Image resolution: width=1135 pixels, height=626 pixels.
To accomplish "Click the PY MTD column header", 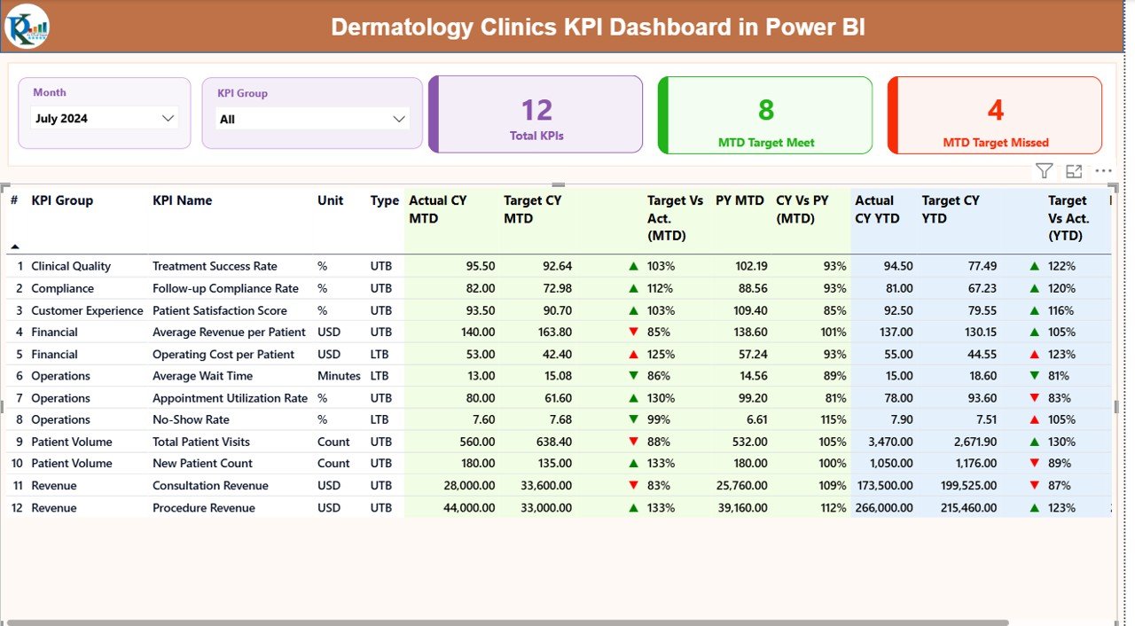I will click(740, 200).
